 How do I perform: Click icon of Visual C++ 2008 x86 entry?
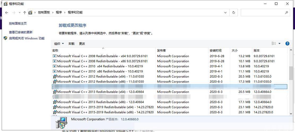(x=55, y=61)
